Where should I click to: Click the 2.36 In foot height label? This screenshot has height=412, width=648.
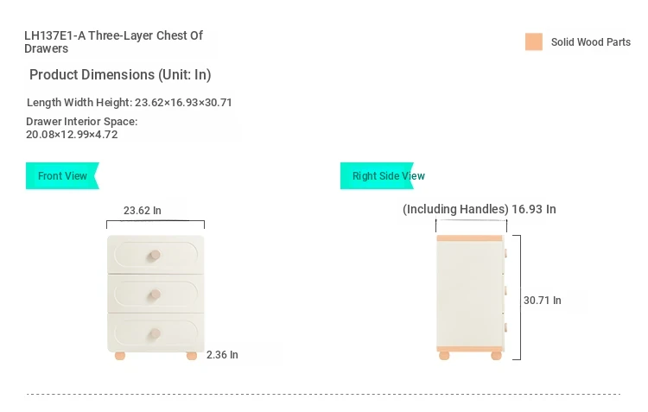[222, 354]
